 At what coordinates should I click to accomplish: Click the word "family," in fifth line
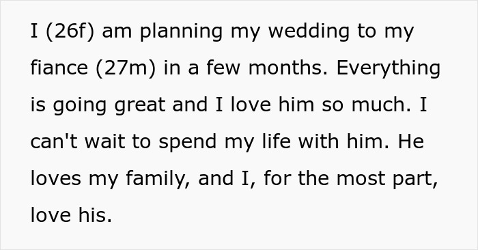tap(158, 179)
